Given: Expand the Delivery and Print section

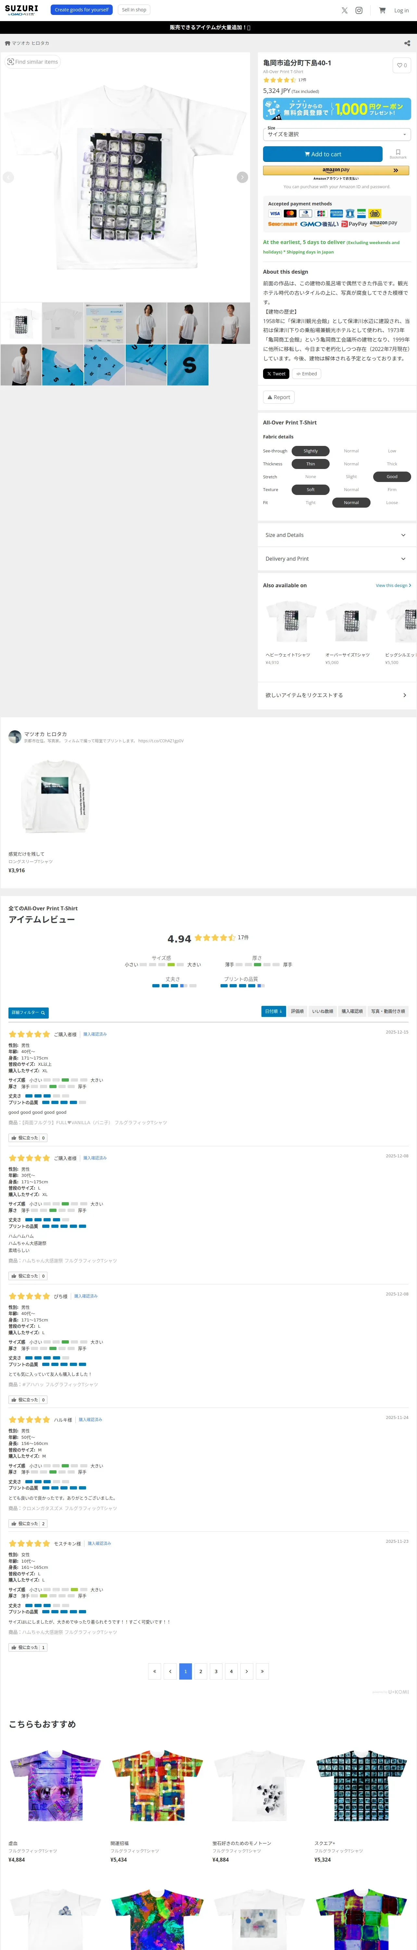Looking at the screenshot, I should click(x=337, y=559).
